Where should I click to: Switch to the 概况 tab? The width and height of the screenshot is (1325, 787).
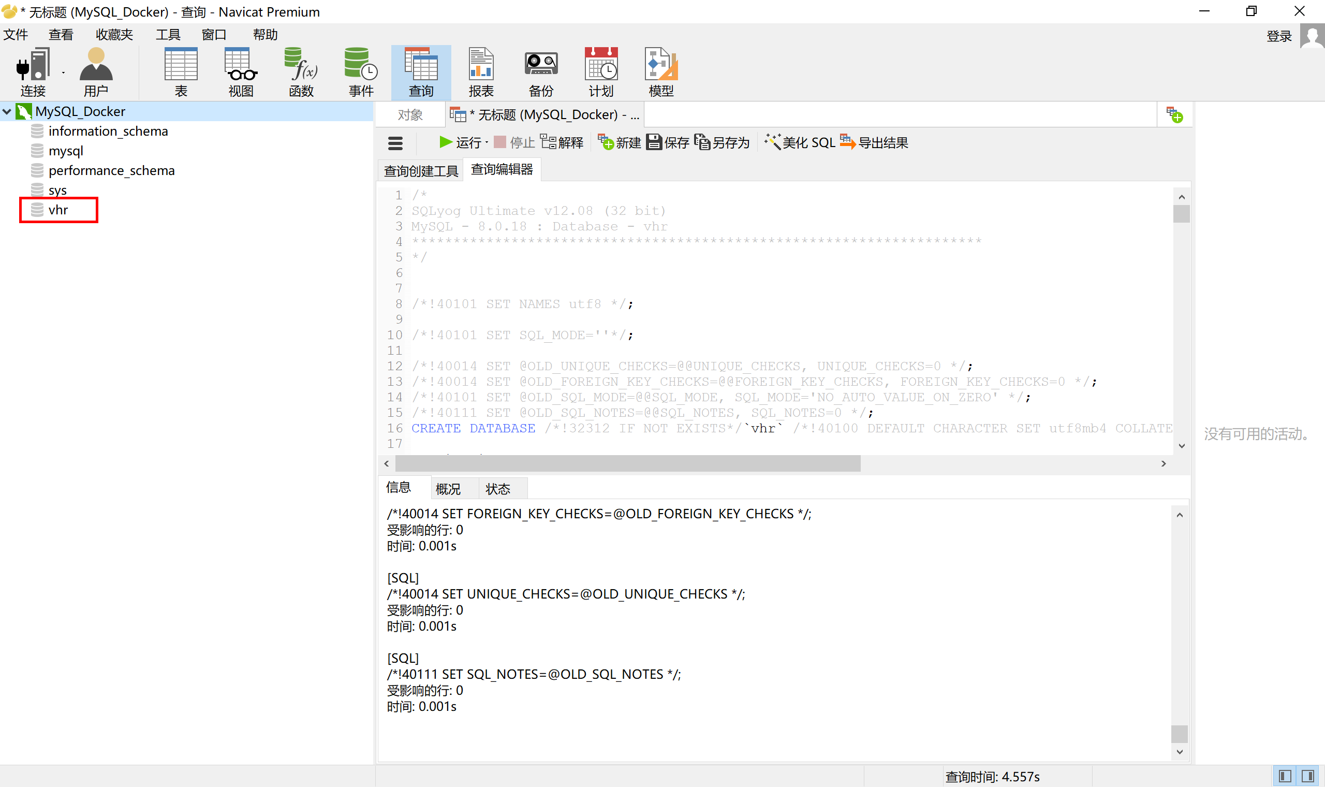[x=448, y=488]
